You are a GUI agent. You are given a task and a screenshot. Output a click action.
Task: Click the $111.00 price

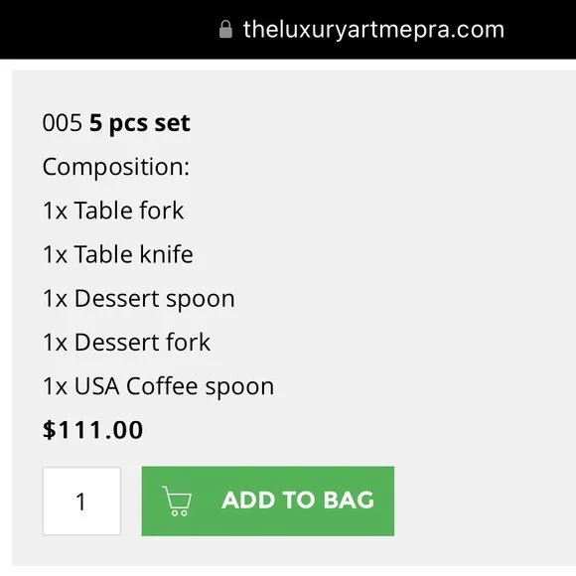[92, 430]
